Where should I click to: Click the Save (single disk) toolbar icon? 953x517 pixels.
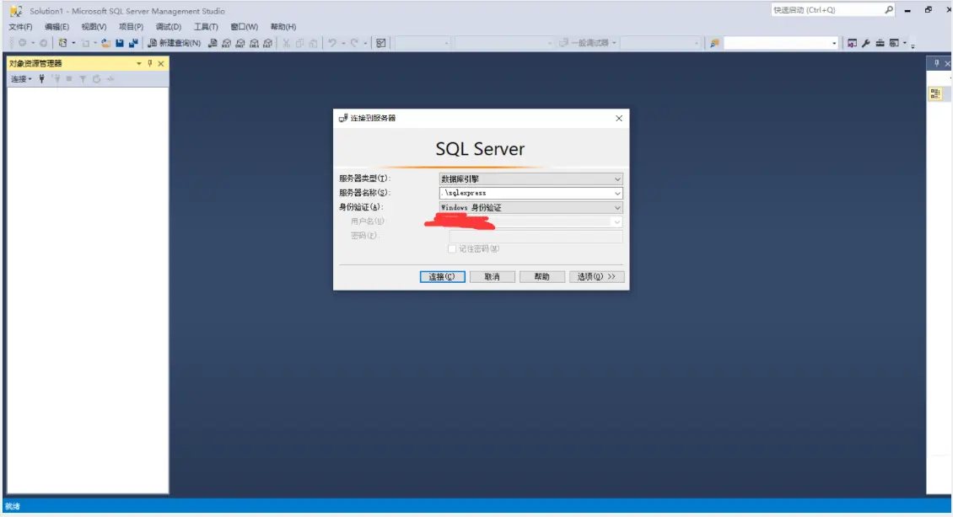point(120,43)
